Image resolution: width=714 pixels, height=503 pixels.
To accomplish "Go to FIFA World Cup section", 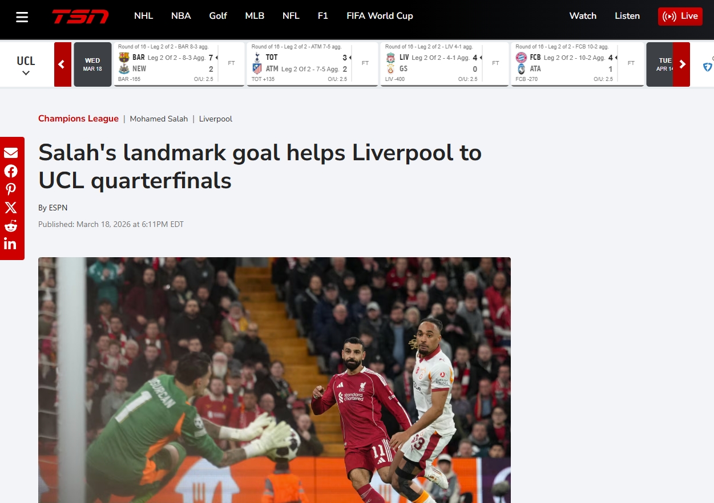I will tap(380, 16).
